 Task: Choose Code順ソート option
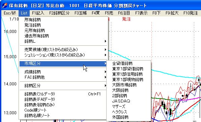coord(63,110)
